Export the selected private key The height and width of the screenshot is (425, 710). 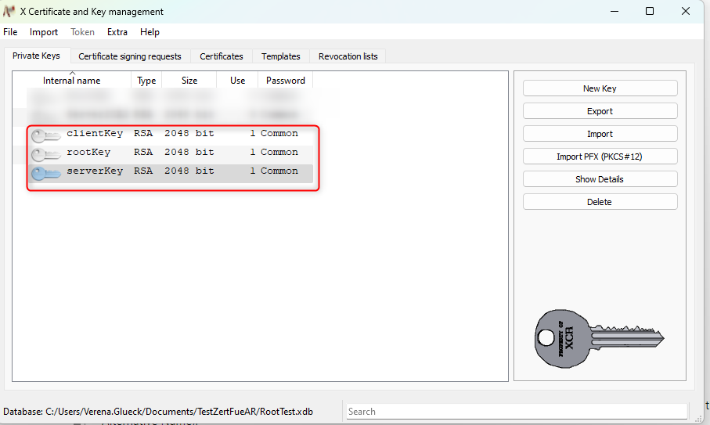(x=600, y=111)
